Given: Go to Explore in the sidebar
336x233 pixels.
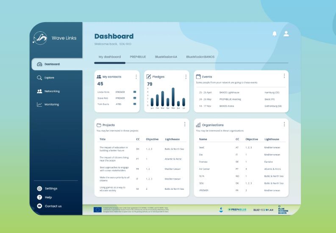Looking at the screenshot, I should [49, 78].
